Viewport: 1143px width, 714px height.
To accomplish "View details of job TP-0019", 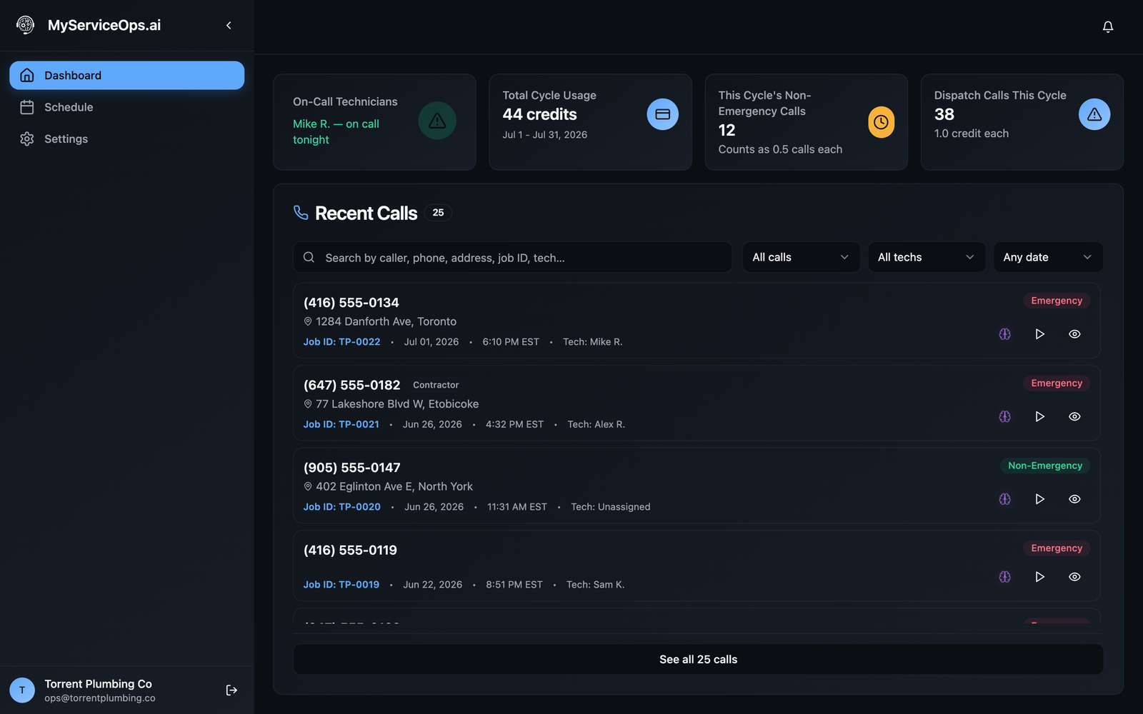I will coord(1074,576).
